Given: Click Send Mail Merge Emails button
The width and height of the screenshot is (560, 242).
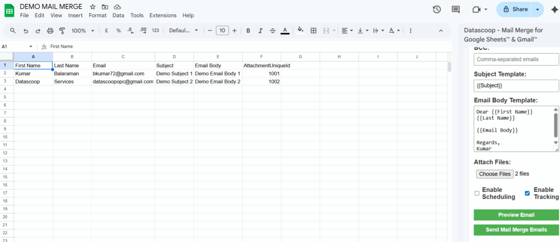Looking at the screenshot, I should click(x=516, y=230).
